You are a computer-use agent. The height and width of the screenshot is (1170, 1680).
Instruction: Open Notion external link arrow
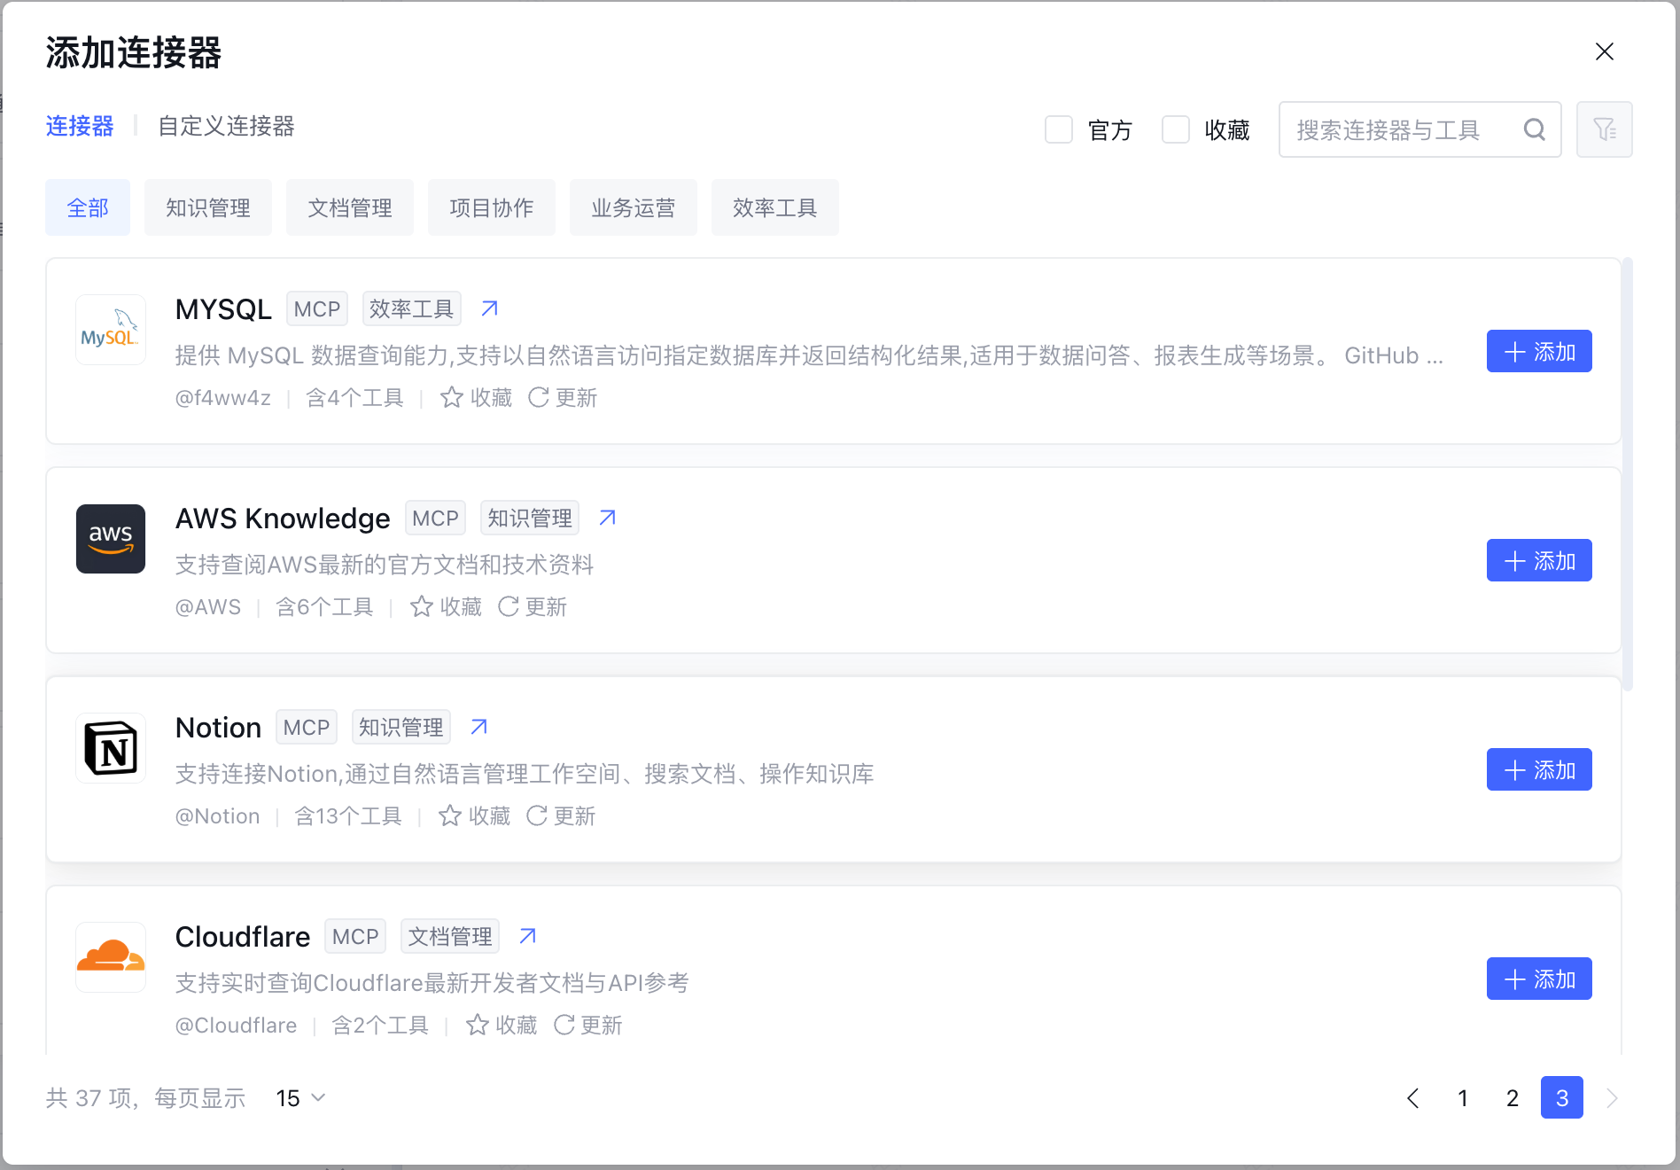(x=478, y=727)
